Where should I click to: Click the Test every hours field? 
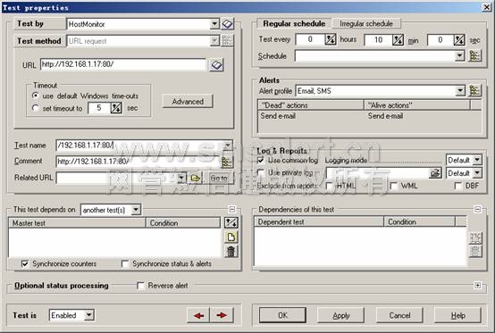coord(310,39)
